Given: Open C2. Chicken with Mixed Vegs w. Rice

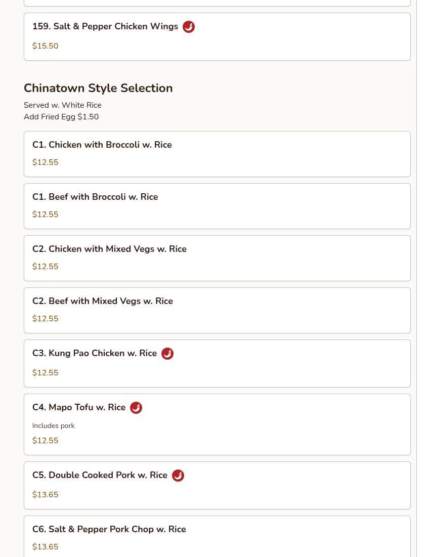Looking at the screenshot, I should coord(217,258).
